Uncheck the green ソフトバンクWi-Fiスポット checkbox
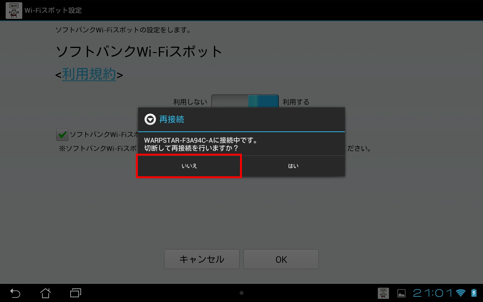The image size is (483, 302). pyautogui.click(x=62, y=134)
